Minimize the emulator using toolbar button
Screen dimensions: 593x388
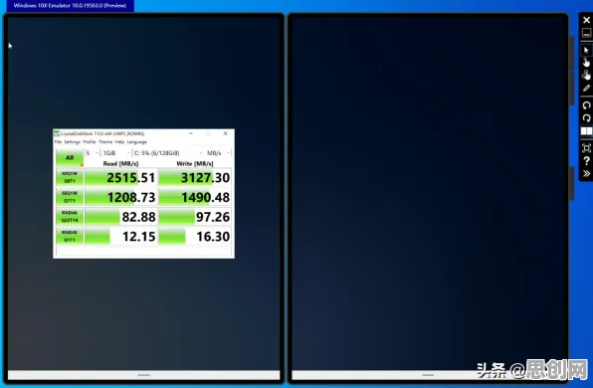tap(586, 33)
